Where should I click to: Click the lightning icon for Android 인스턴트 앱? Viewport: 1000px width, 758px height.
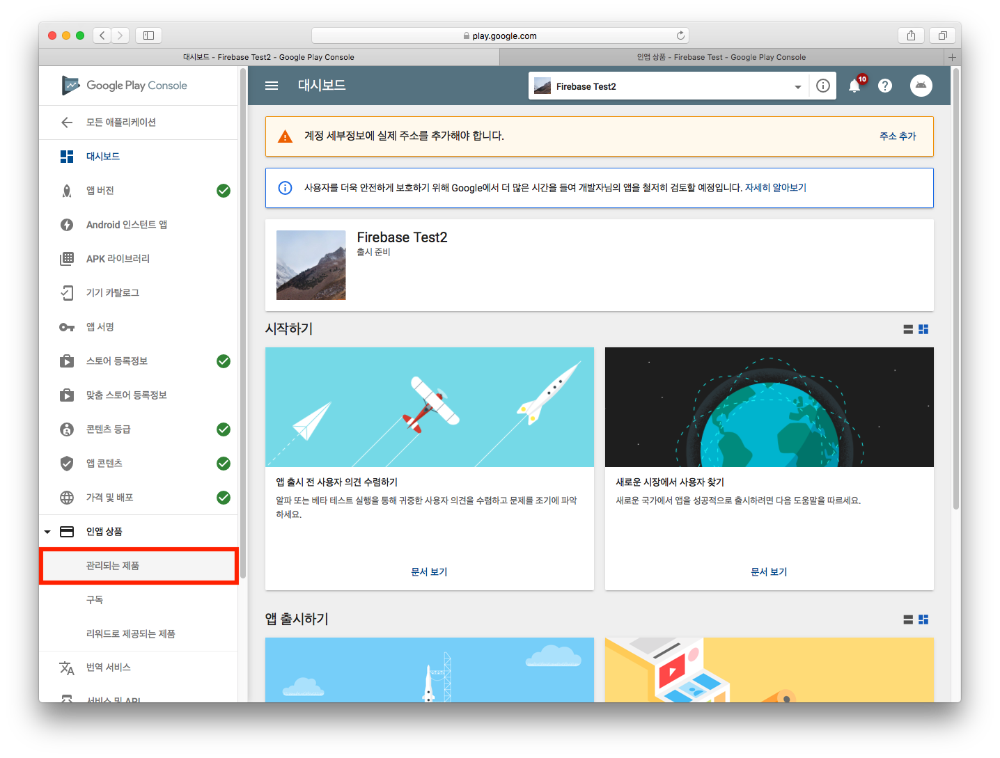coord(67,225)
